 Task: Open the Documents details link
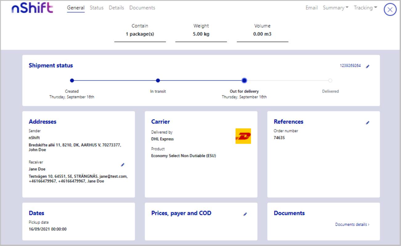pyautogui.click(x=352, y=224)
